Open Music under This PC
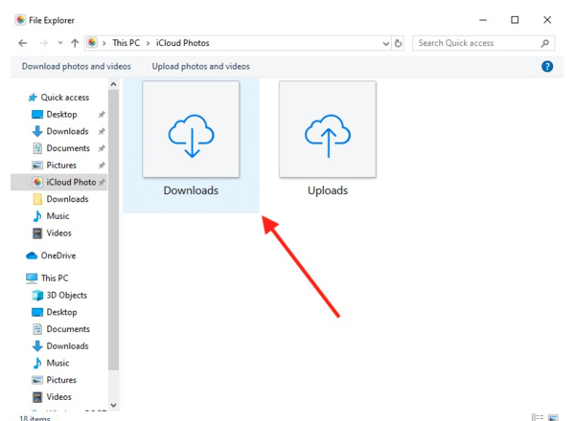 [57, 363]
